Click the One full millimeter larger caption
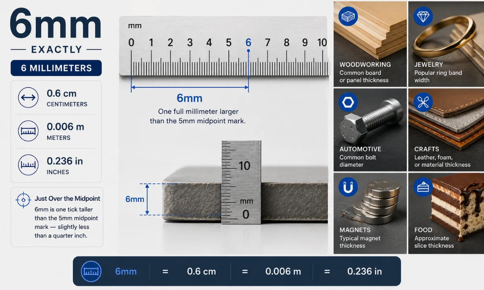This screenshot has width=484, height=290. [198, 116]
